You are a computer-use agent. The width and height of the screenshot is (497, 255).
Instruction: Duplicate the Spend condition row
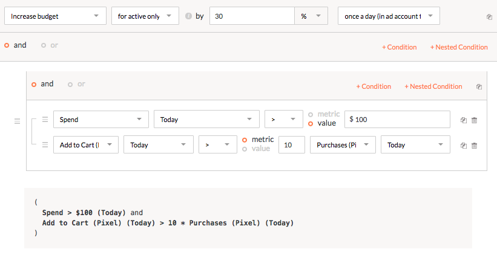point(463,120)
